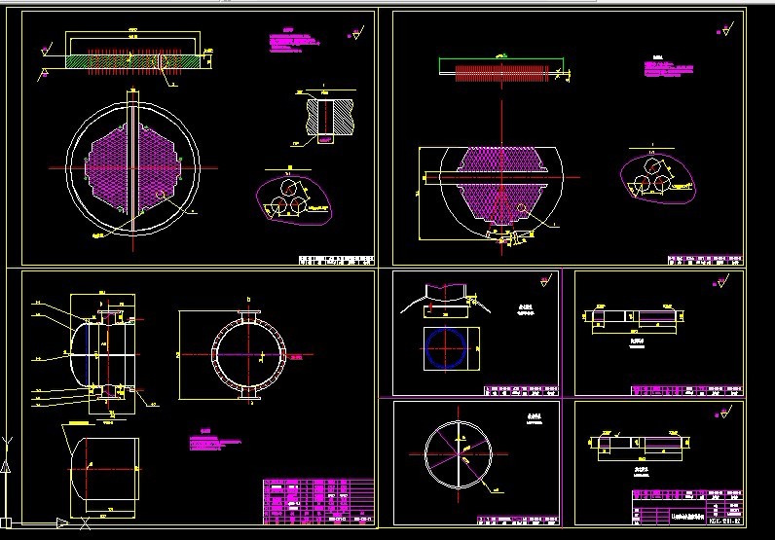
Task: Pick the three-circle detail in the top-right sheet
Action: pos(657,179)
